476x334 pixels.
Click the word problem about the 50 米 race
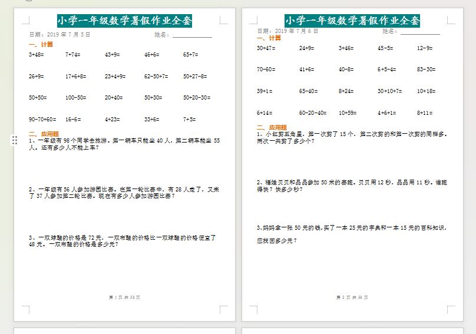[352, 186]
